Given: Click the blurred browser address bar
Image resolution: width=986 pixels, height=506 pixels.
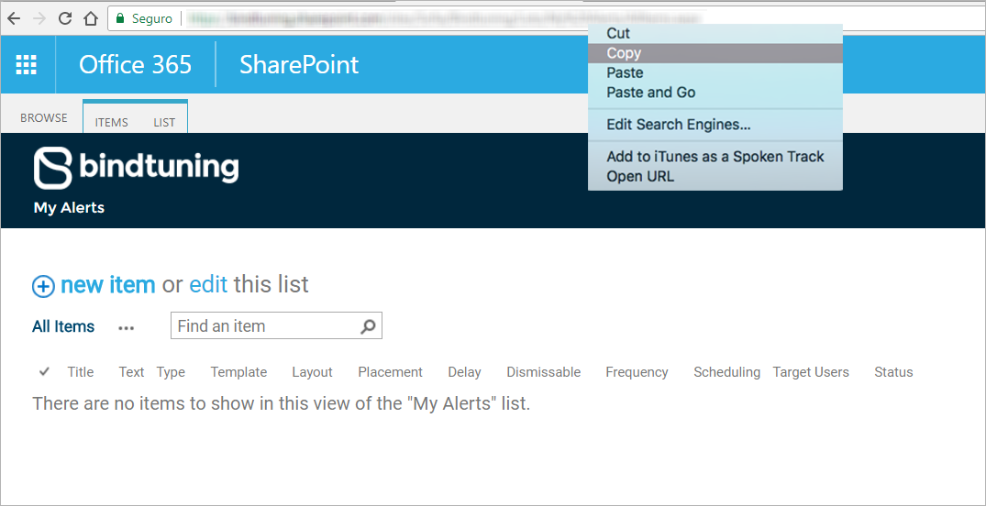Looking at the screenshot, I should pyautogui.click(x=443, y=18).
